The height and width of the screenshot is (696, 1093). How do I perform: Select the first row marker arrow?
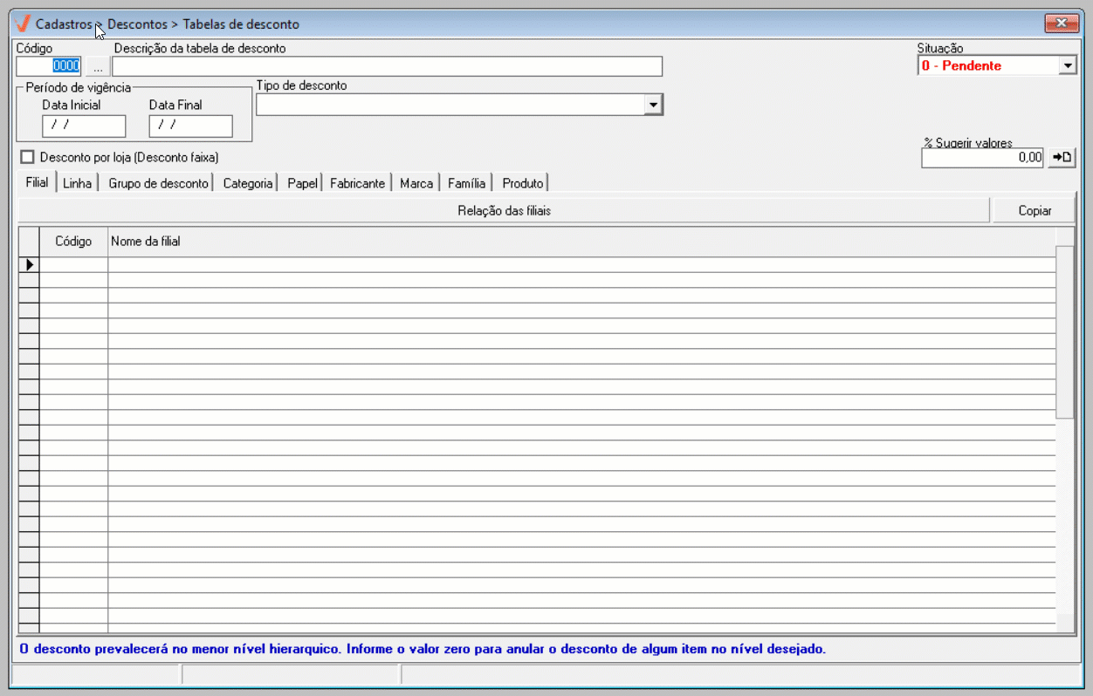point(29,264)
